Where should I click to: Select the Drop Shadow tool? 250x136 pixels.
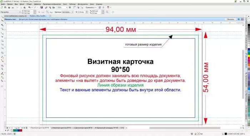click(2, 65)
